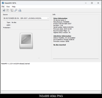Viewport: 102px width, 98px height.
Task: Minimize the MakeMKV window
Action: 86,3
